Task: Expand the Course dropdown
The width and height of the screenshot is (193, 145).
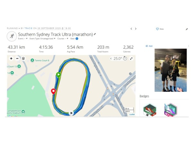Action: tap(63, 39)
